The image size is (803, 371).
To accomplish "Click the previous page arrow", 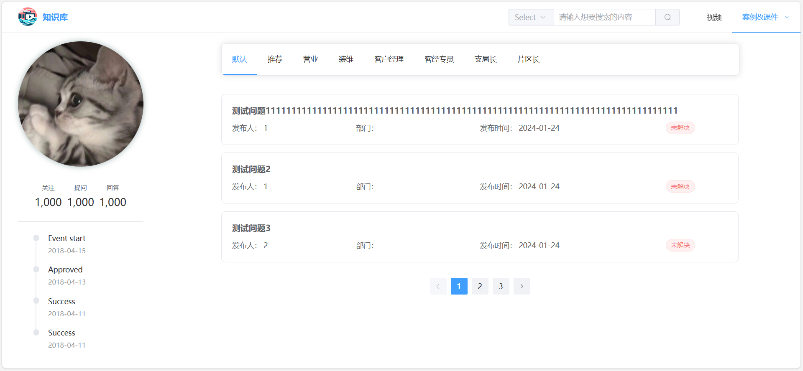I will tap(438, 286).
